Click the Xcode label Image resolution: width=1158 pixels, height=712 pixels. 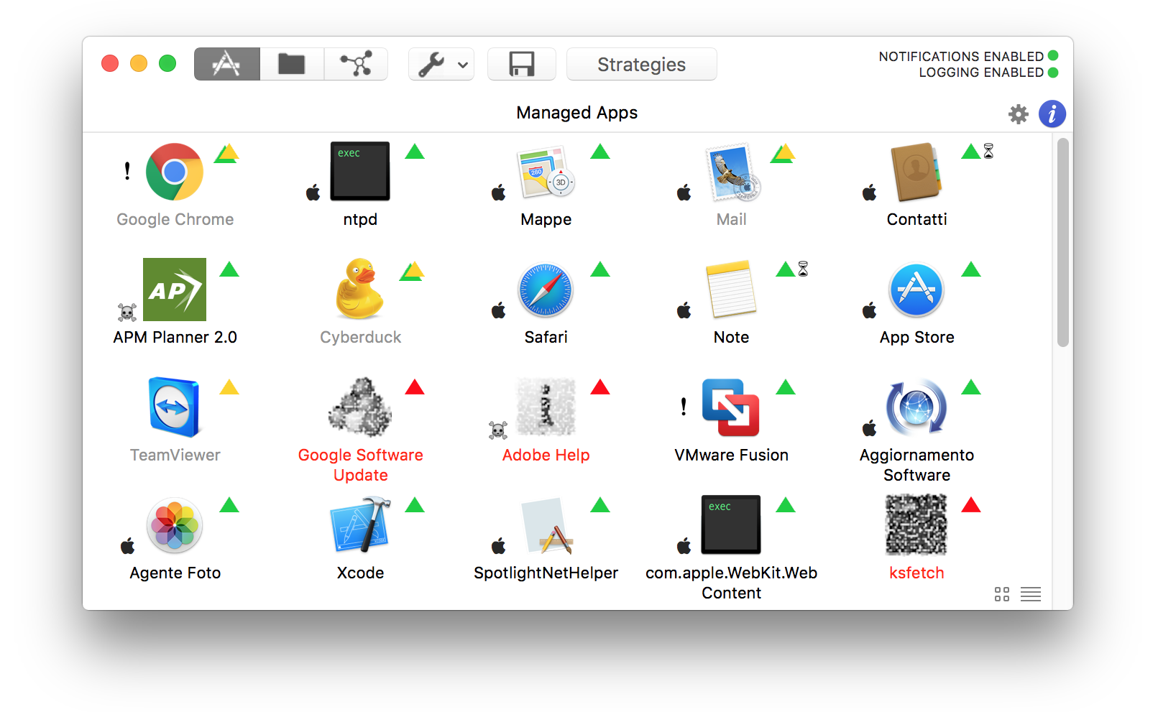pyautogui.click(x=360, y=573)
